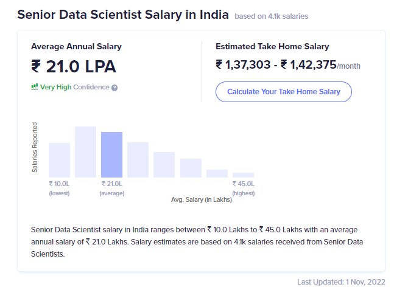Viewport: 394px width, 287px height.
Task: Click the lowest salary bar above ₹ 10.0L
Action: pos(59,160)
